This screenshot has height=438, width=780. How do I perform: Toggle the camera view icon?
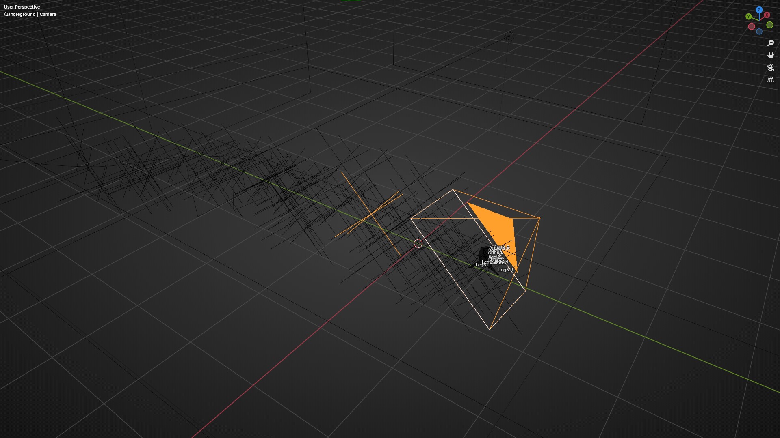tap(771, 67)
